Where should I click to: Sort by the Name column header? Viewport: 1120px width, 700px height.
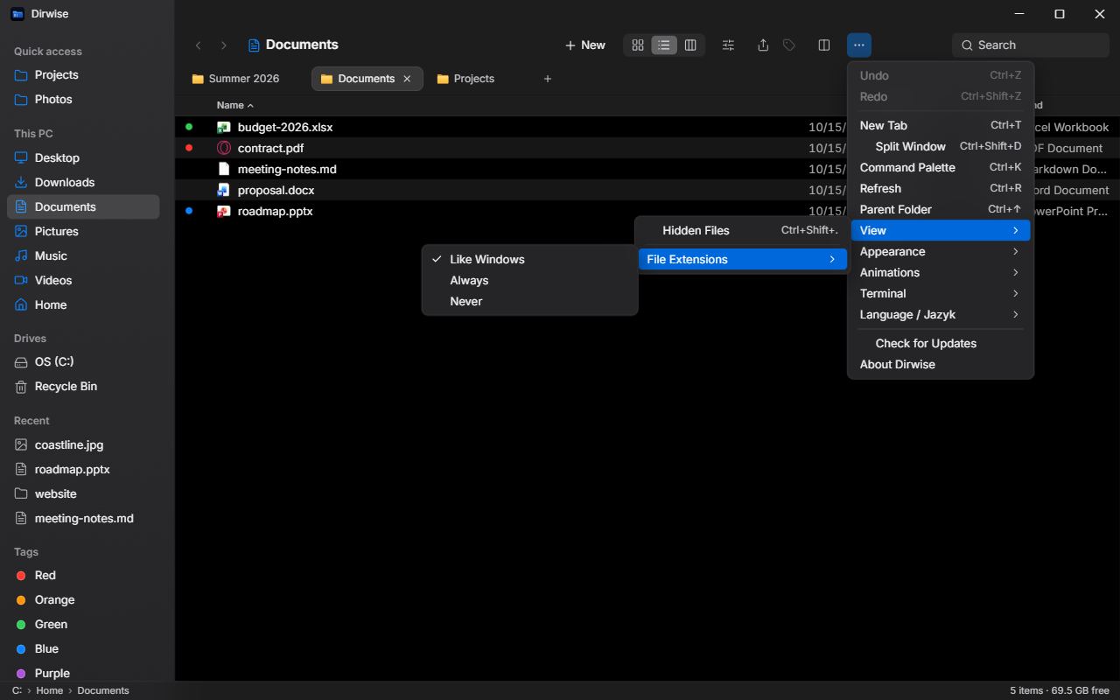(234, 105)
